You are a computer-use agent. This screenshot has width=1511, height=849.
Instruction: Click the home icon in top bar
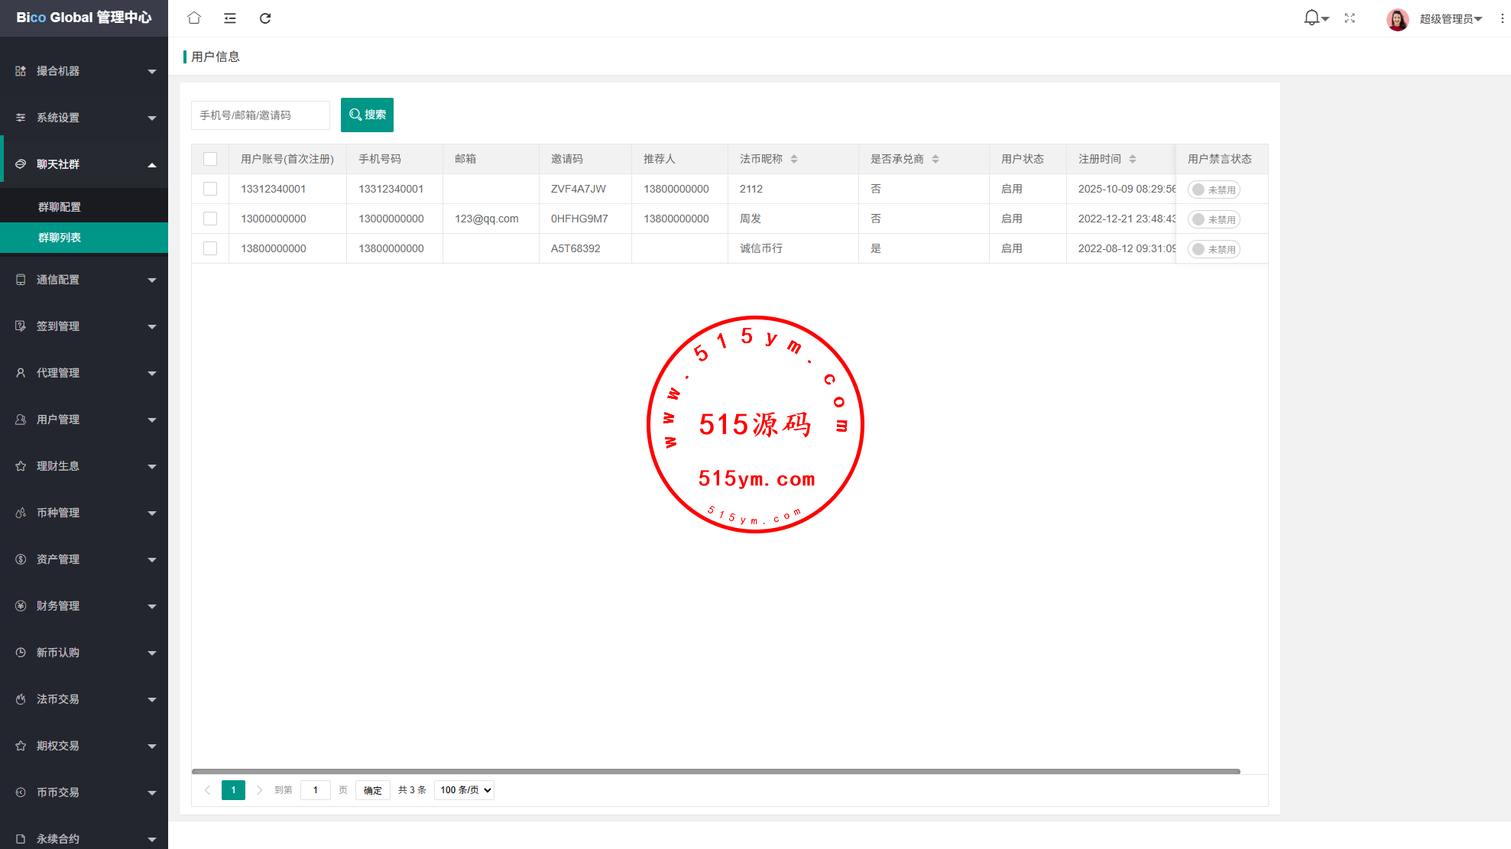194,18
